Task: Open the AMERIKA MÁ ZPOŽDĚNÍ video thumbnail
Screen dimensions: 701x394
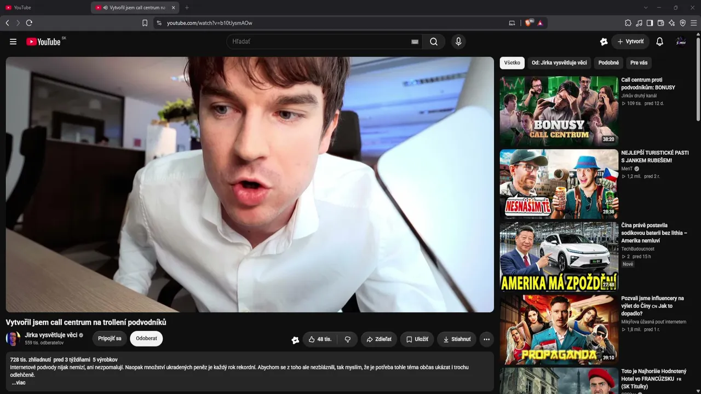Action: [559, 256]
